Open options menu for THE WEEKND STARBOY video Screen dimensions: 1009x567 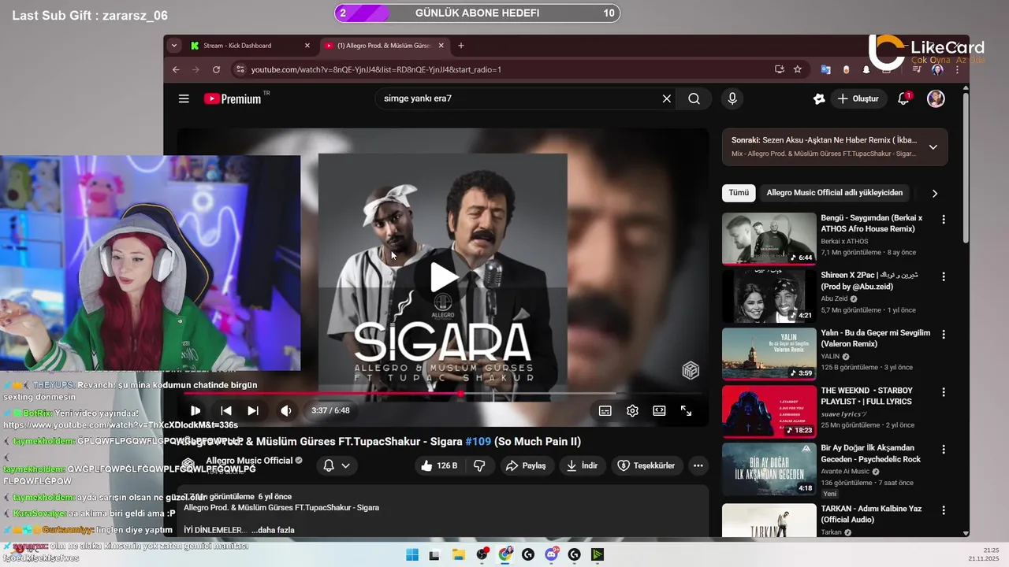944,392
